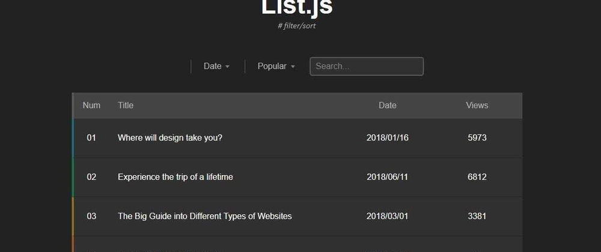
Task: Click the '# filter/sort' subtitle
Action: tap(297, 26)
